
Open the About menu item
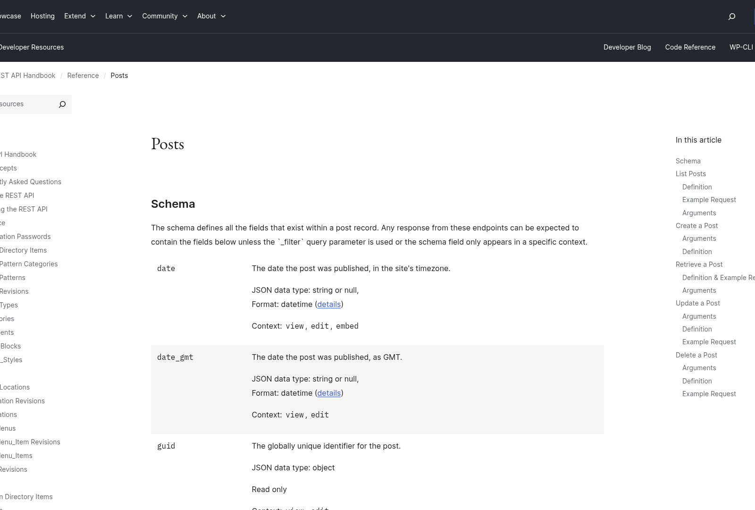coord(206,16)
